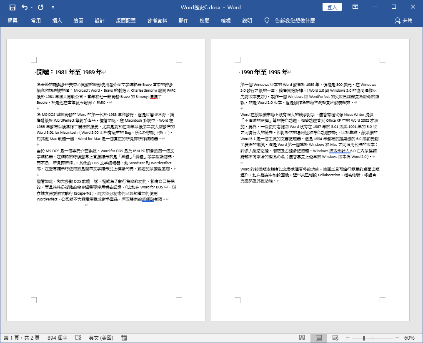Click the zoom out minus button
This screenshot has width=423, height=343.
348,338
